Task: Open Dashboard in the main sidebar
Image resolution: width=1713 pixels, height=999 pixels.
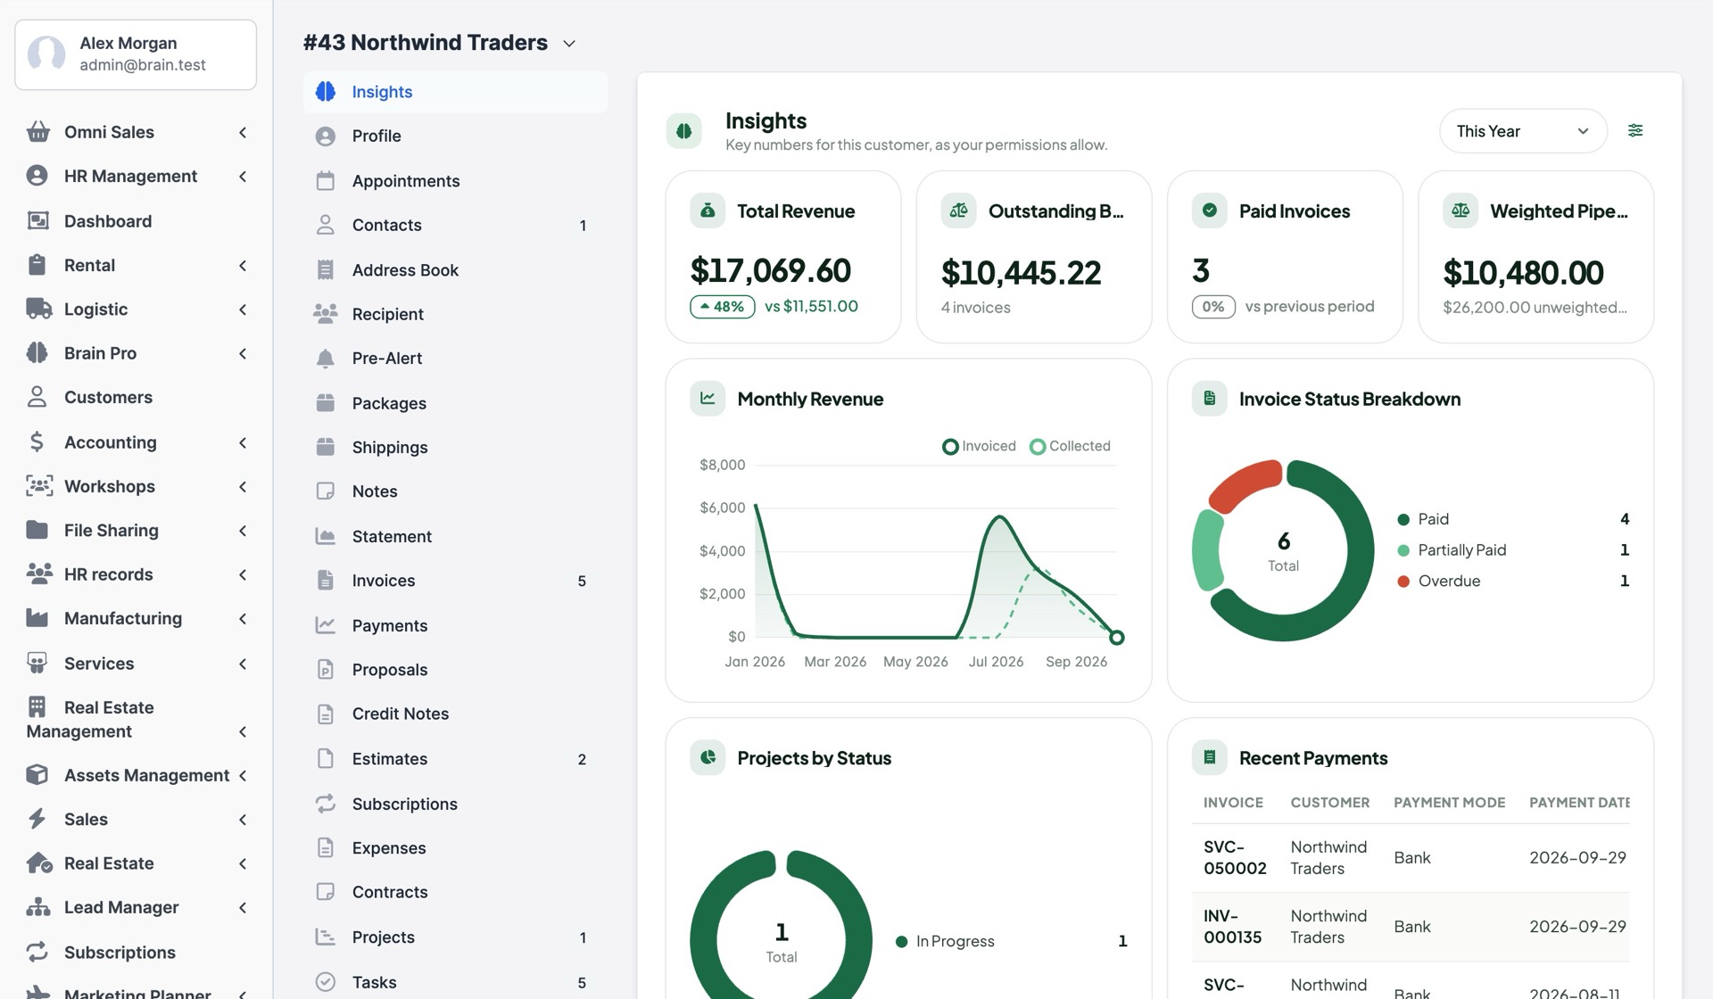Action: point(136,220)
